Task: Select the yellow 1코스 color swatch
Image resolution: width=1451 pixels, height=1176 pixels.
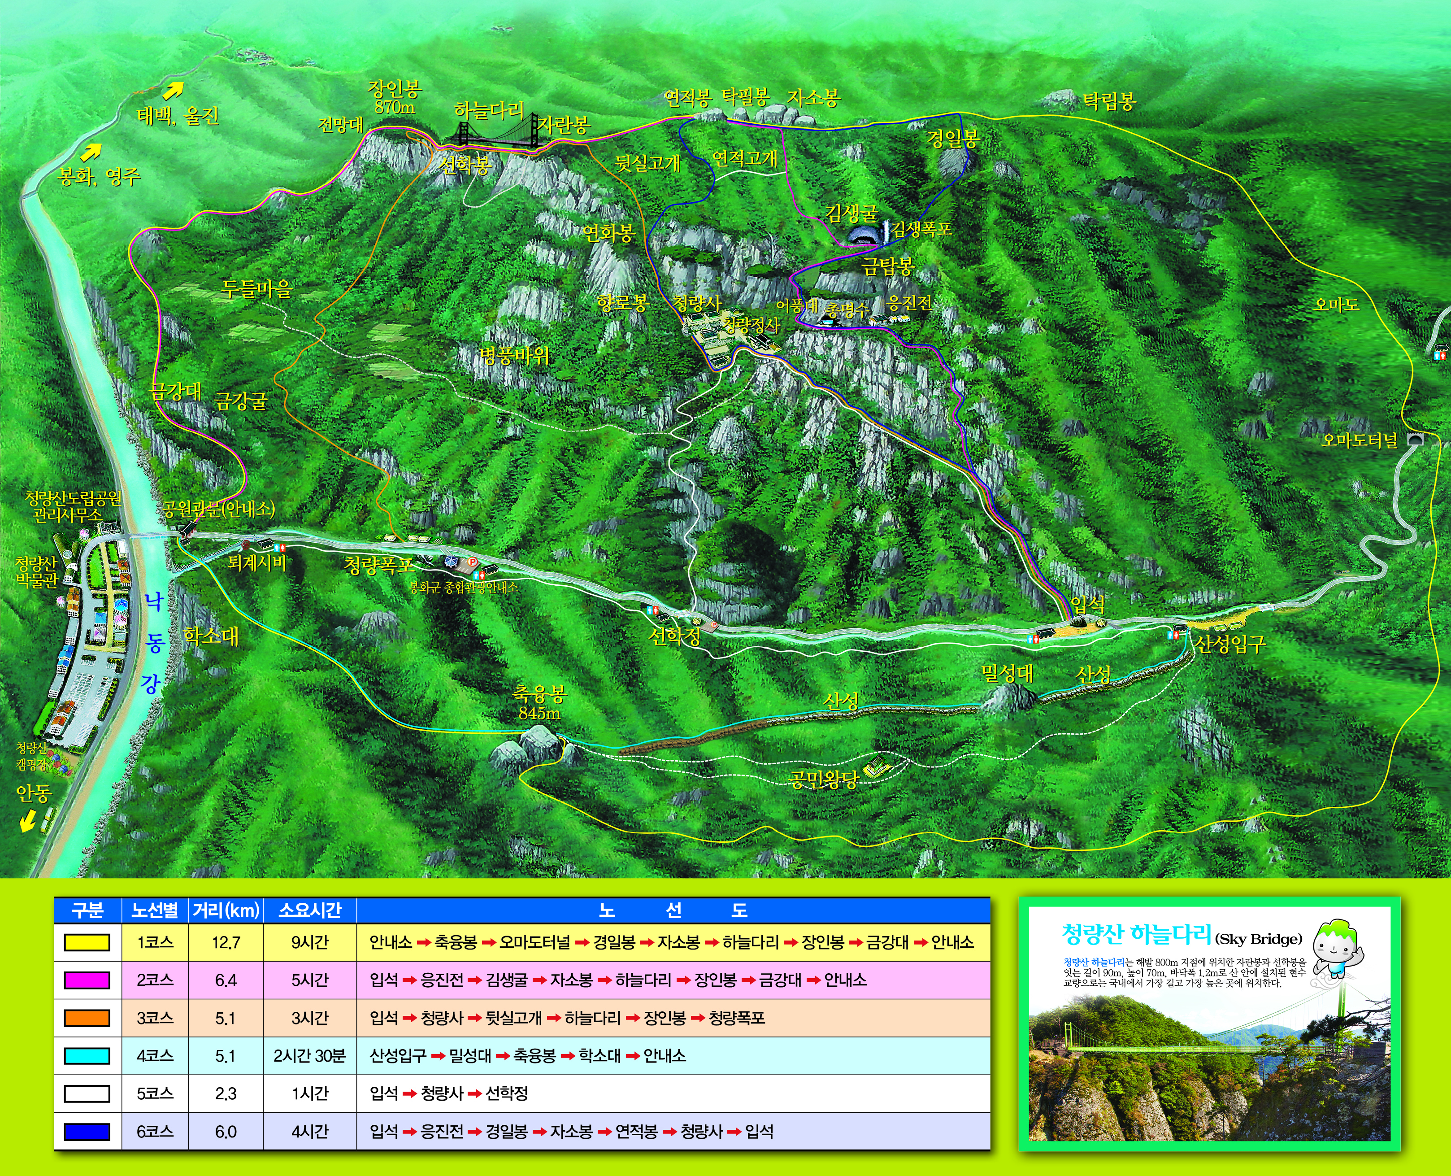Action: [x=87, y=942]
